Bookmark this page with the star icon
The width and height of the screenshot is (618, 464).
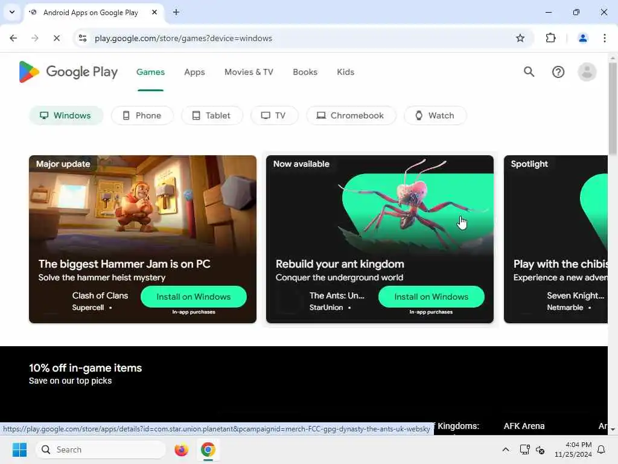(x=520, y=38)
